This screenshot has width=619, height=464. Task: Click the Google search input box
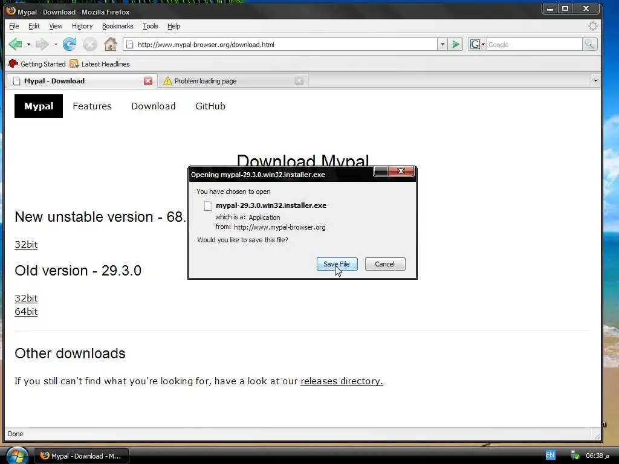(534, 45)
